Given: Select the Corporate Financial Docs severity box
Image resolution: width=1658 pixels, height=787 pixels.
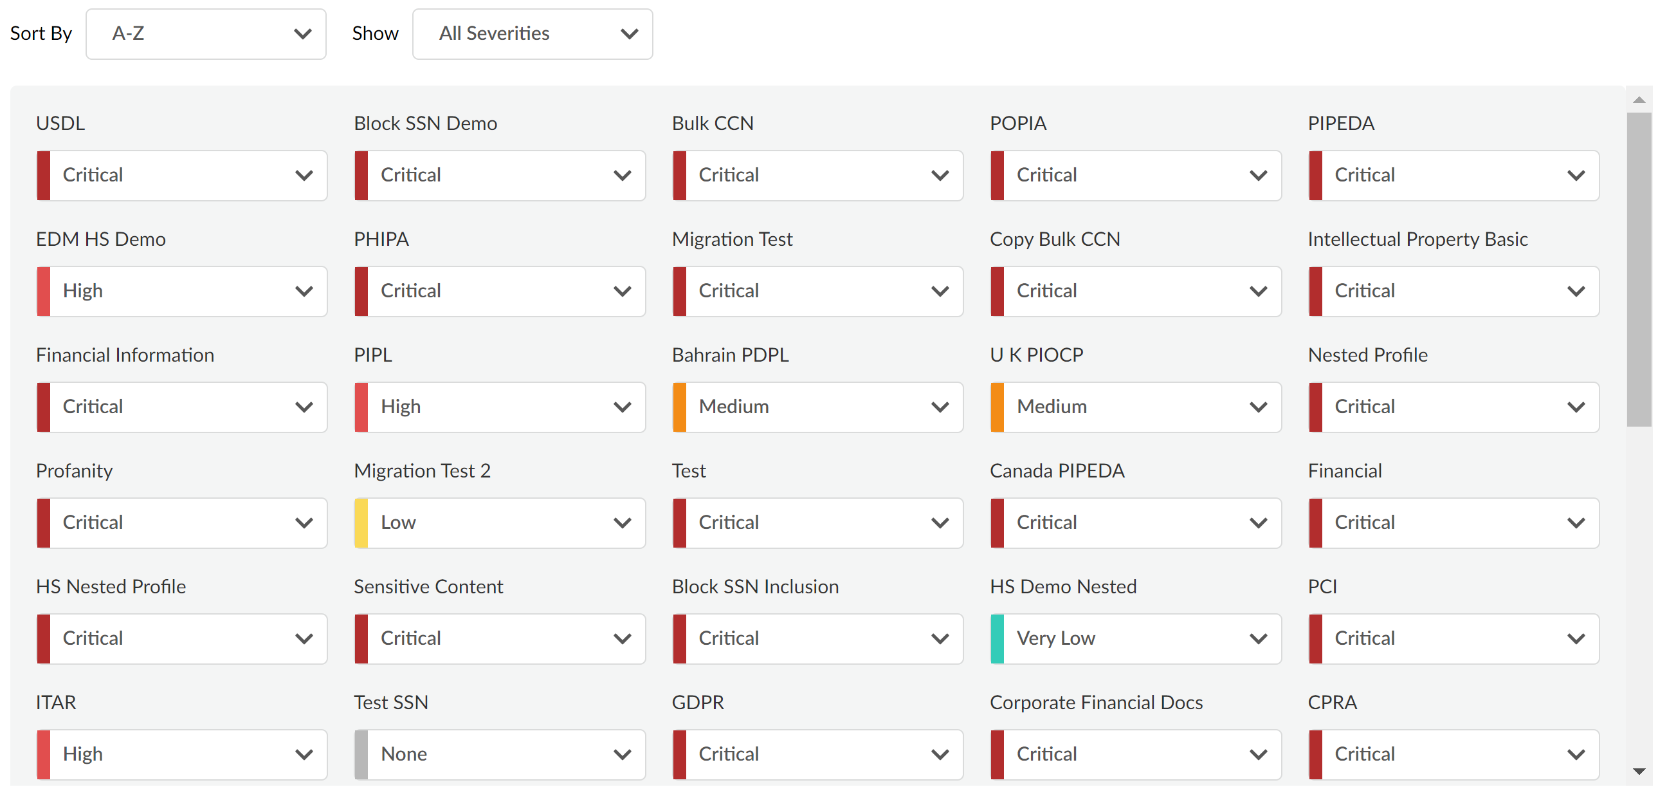Looking at the screenshot, I should [1136, 755].
